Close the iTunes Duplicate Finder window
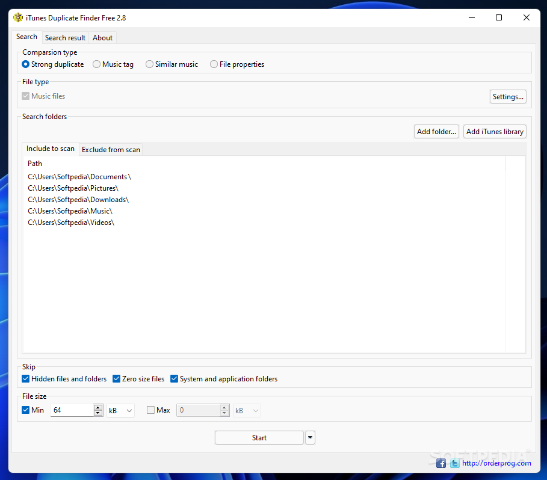The image size is (547, 480). [527, 17]
